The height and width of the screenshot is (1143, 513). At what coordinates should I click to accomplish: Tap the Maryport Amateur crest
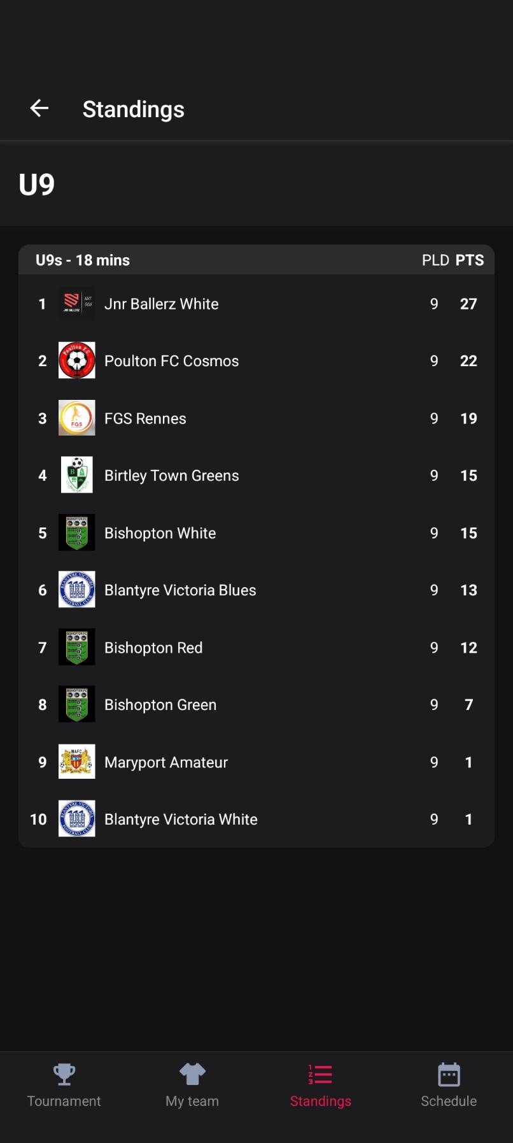point(77,762)
